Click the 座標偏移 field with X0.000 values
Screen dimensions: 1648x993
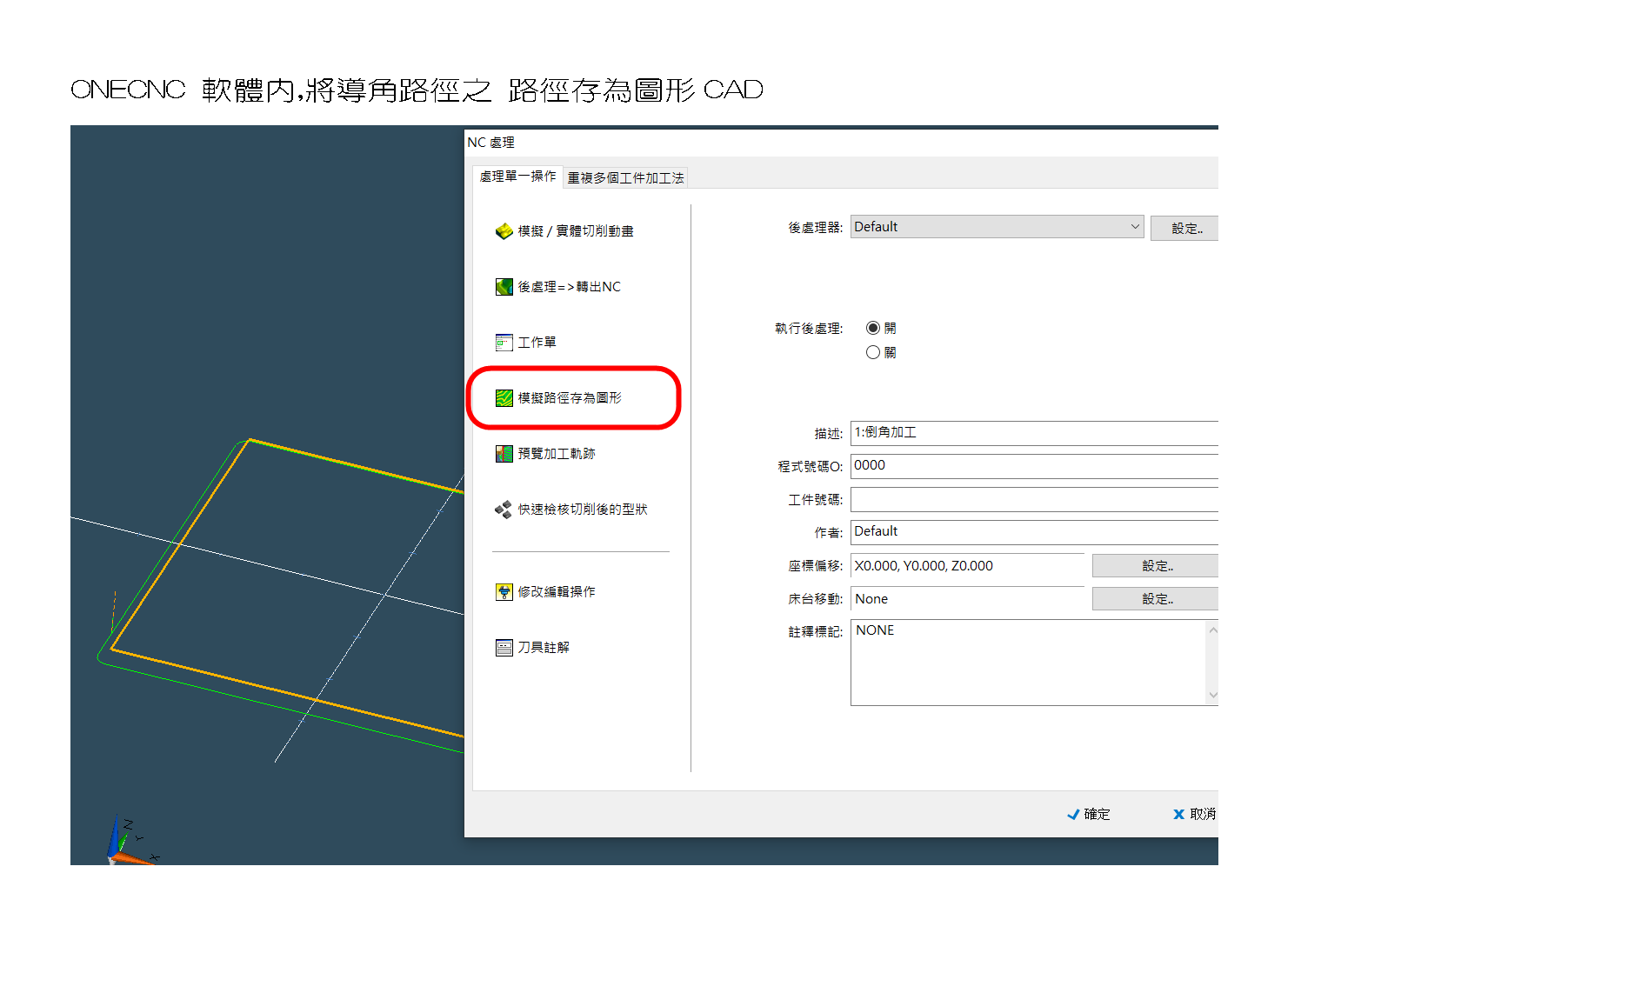coord(967,565)
